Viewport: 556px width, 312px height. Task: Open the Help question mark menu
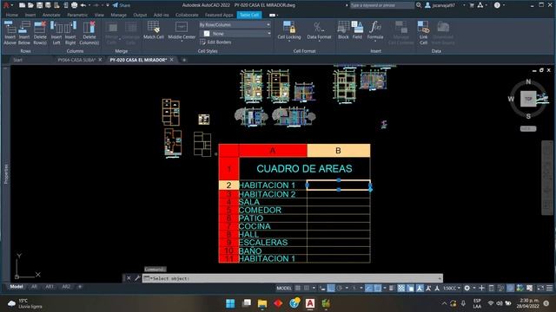tap(498, 5)
